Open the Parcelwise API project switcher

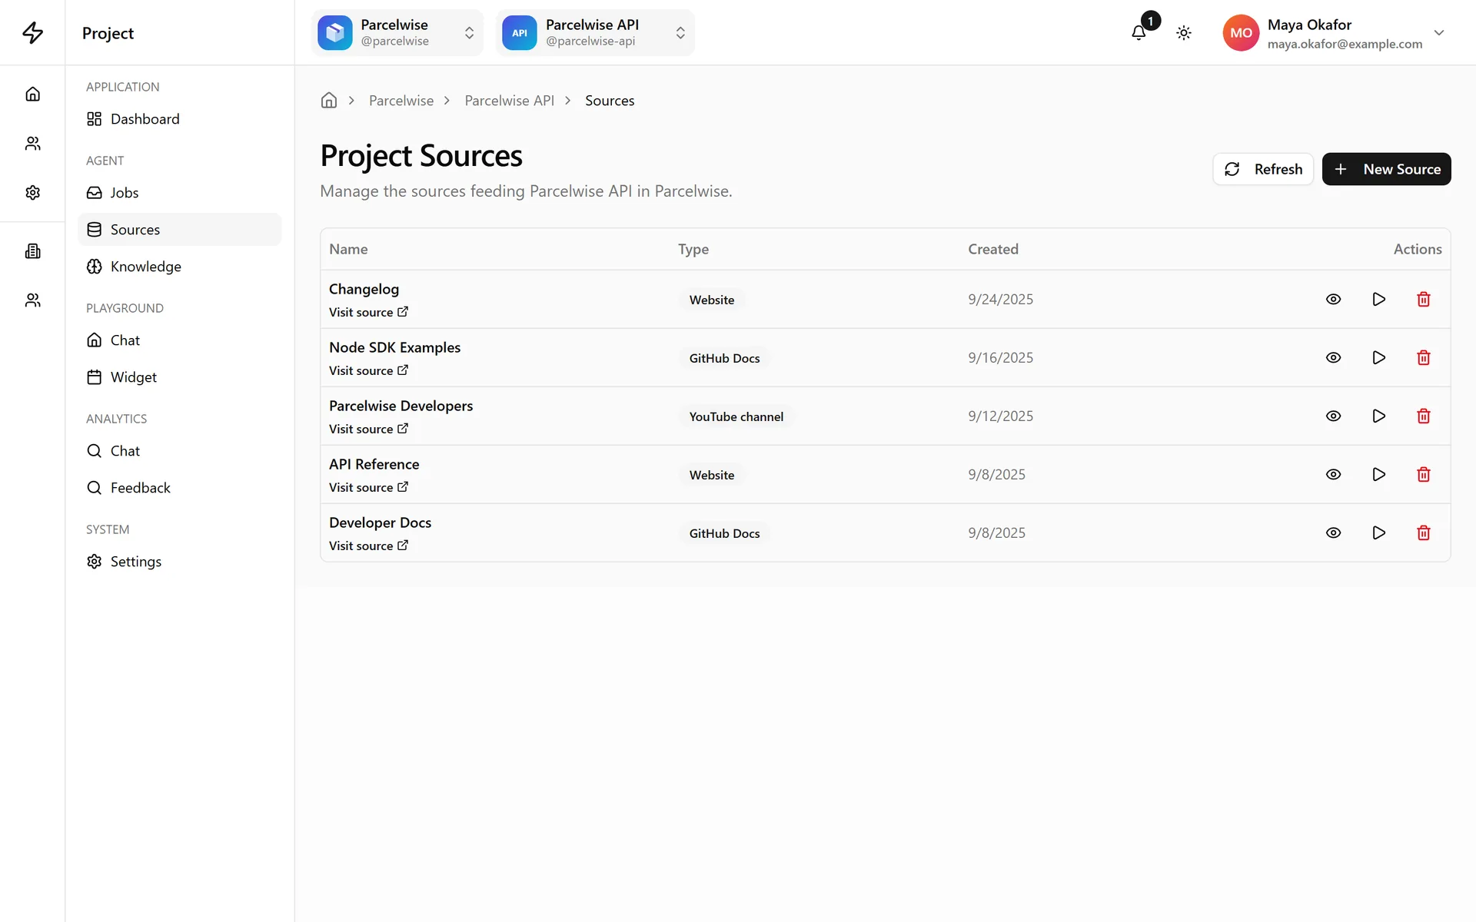point(595,32)
